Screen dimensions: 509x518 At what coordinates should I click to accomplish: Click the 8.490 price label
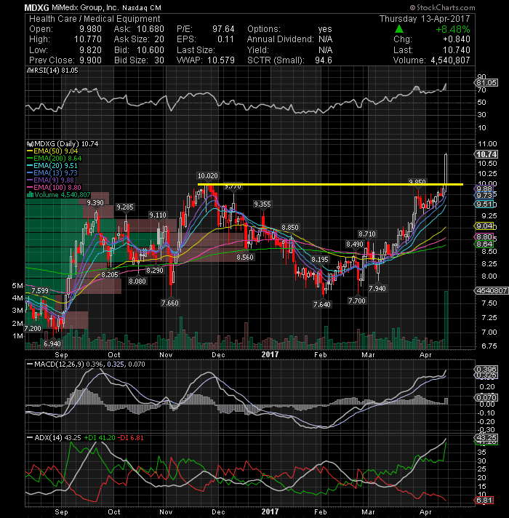tap(355, 244)
